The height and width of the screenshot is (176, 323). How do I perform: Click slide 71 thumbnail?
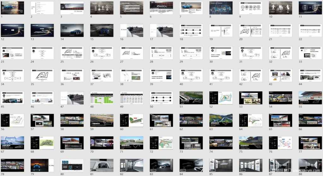[x=132, y=143]
